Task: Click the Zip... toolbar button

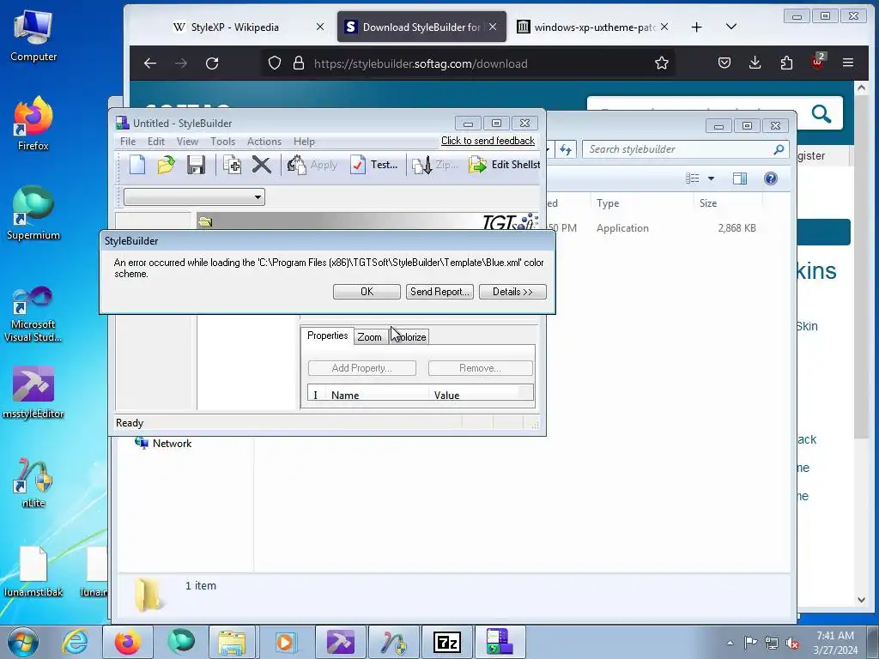Action: click(x=435, y=165)
